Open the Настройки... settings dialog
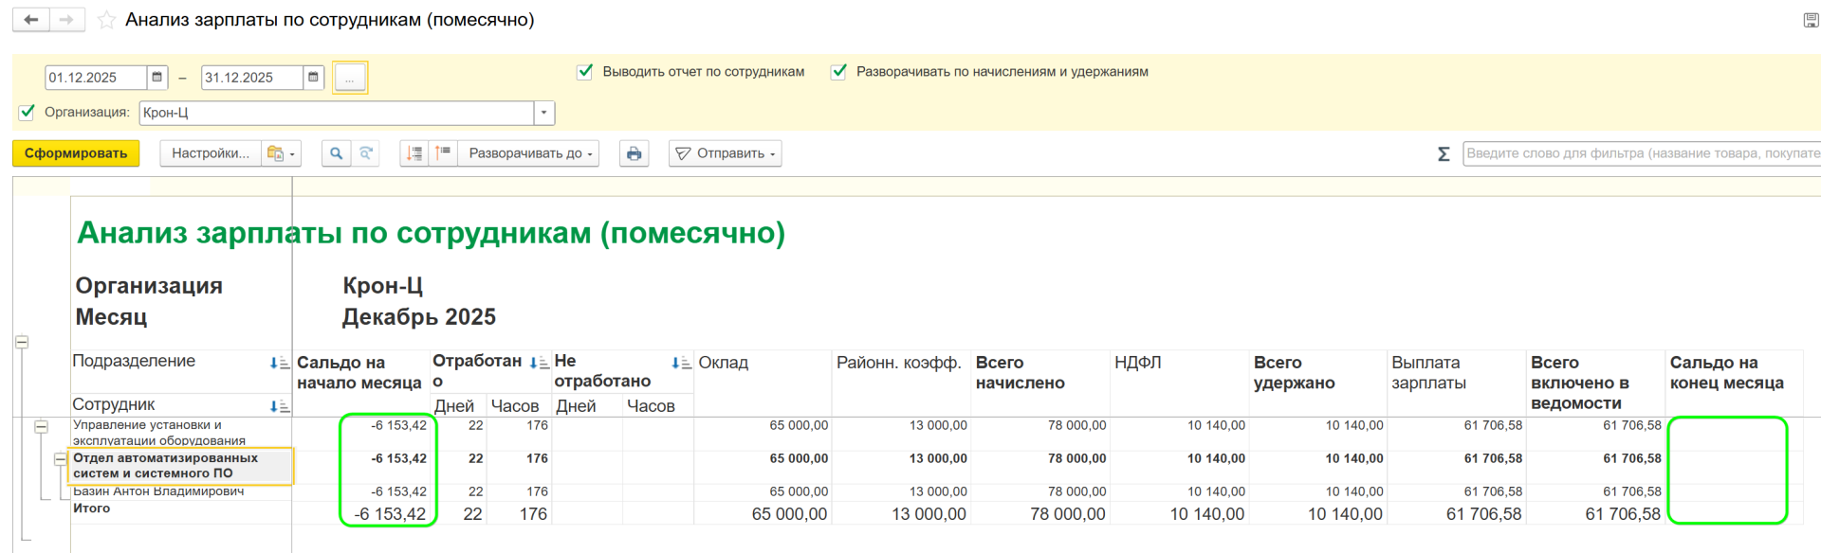This screenshot has width=1821, height=553. (x=211, y=153)
